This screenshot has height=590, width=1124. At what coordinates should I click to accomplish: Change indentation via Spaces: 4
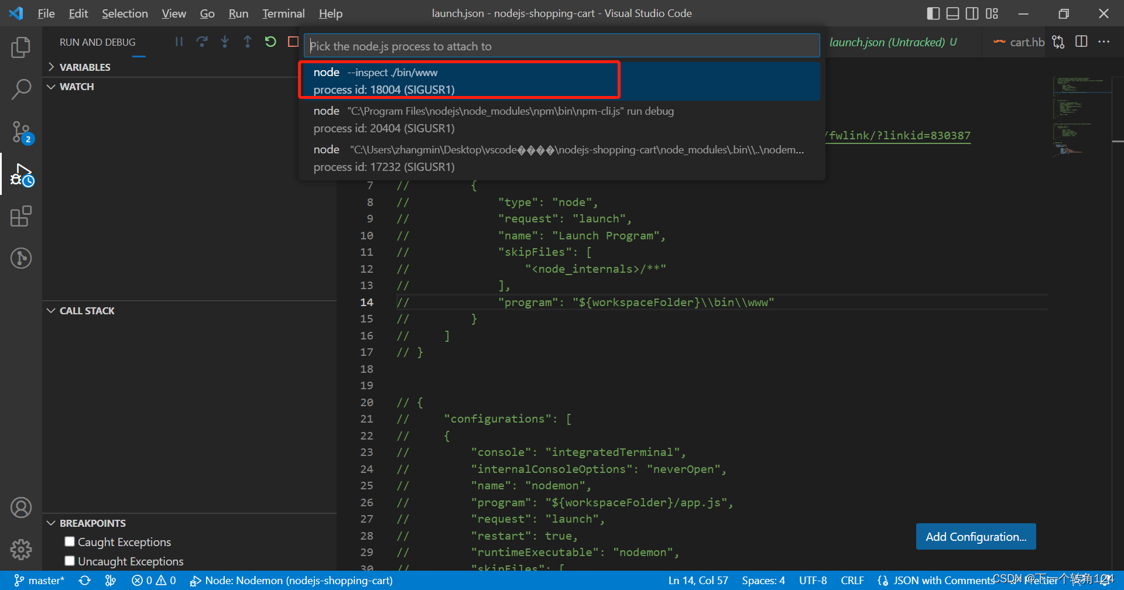(763, 581)
